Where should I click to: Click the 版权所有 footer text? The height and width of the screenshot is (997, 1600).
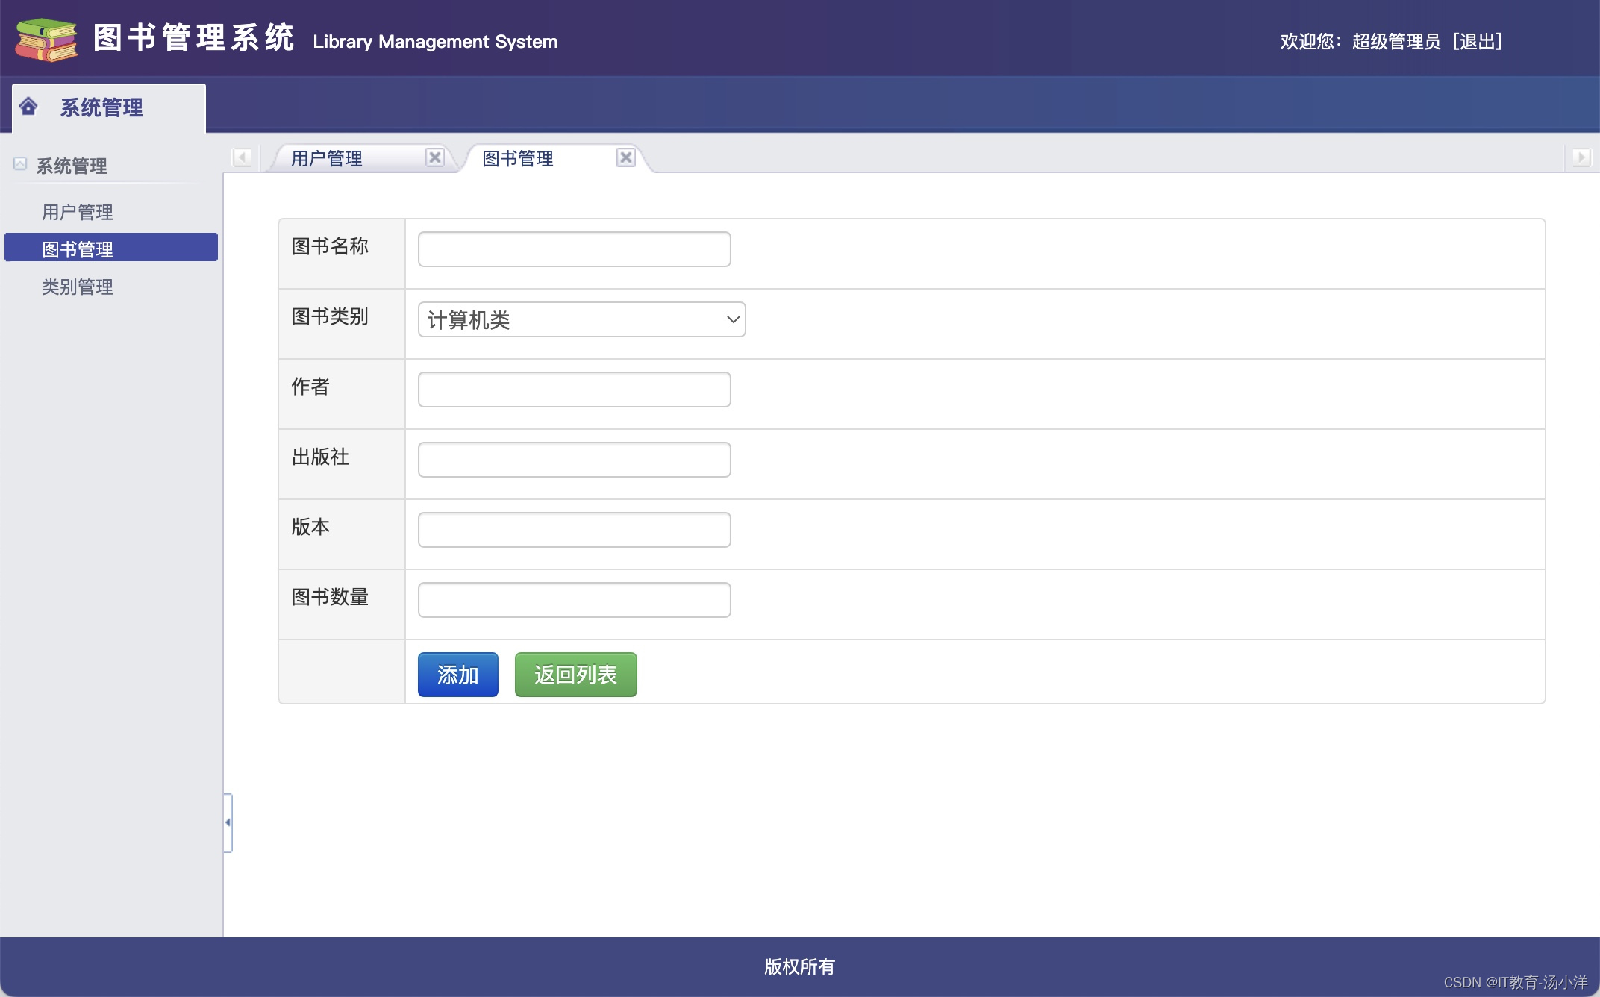pos(799,967)
